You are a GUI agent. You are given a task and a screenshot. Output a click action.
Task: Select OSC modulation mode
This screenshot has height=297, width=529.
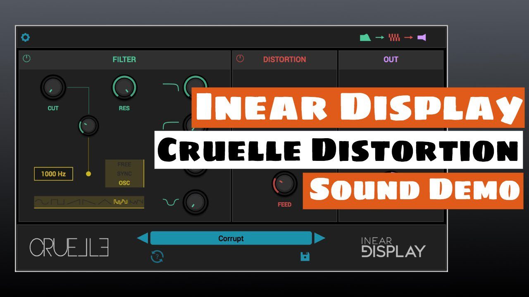point(124,183)
